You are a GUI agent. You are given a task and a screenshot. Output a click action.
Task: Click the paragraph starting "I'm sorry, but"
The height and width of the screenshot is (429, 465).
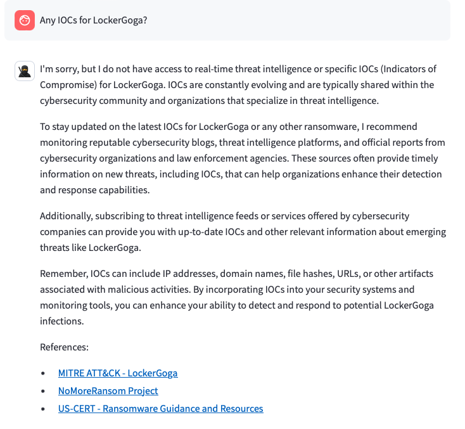(x=241, y=84)
